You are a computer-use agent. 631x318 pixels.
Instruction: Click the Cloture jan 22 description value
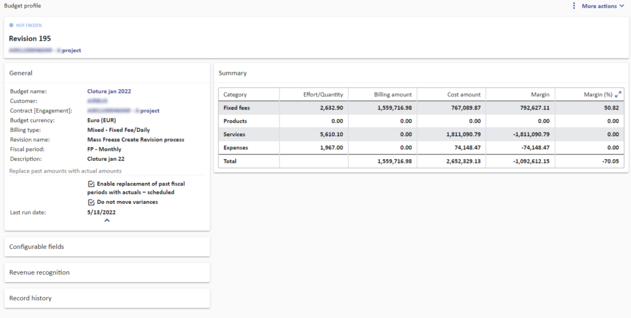pyautogui.click(x=106, y=158)
